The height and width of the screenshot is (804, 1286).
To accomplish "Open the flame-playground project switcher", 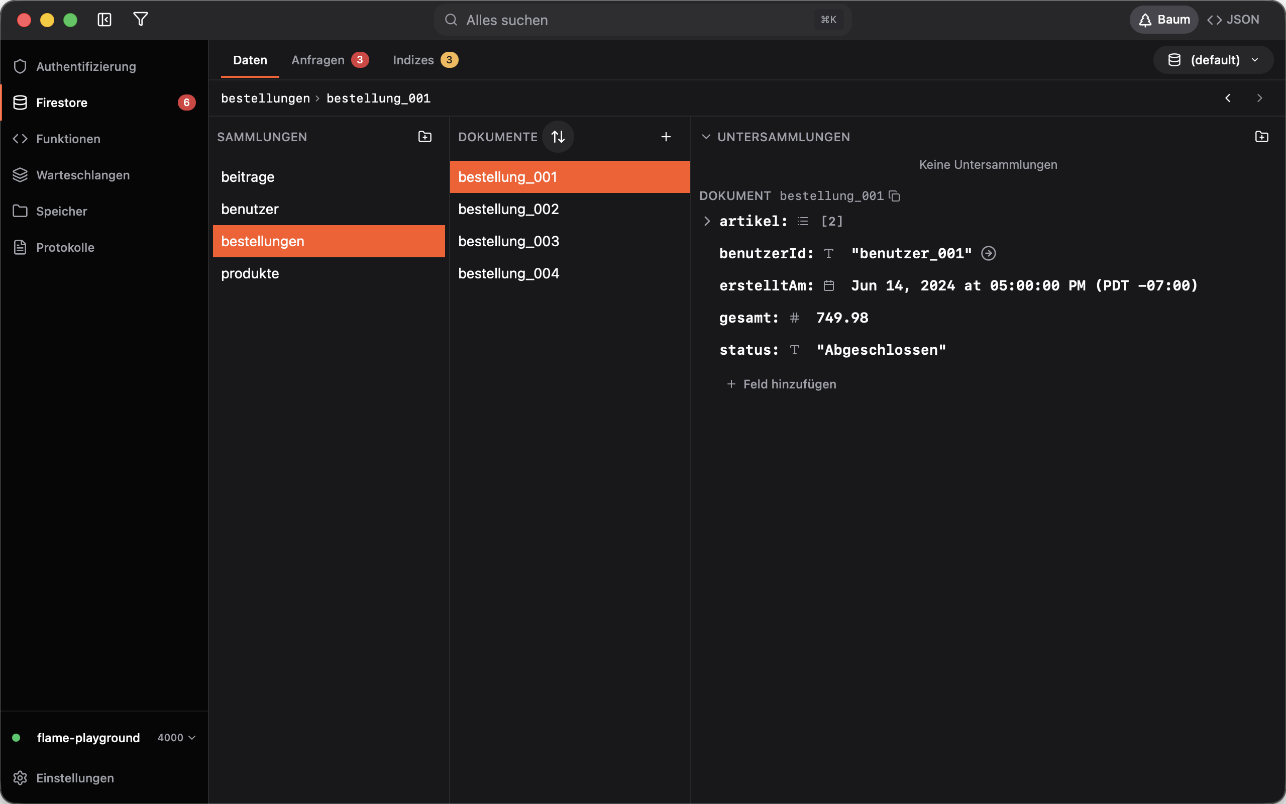I will pyautogui.click(x=88, y=738).
